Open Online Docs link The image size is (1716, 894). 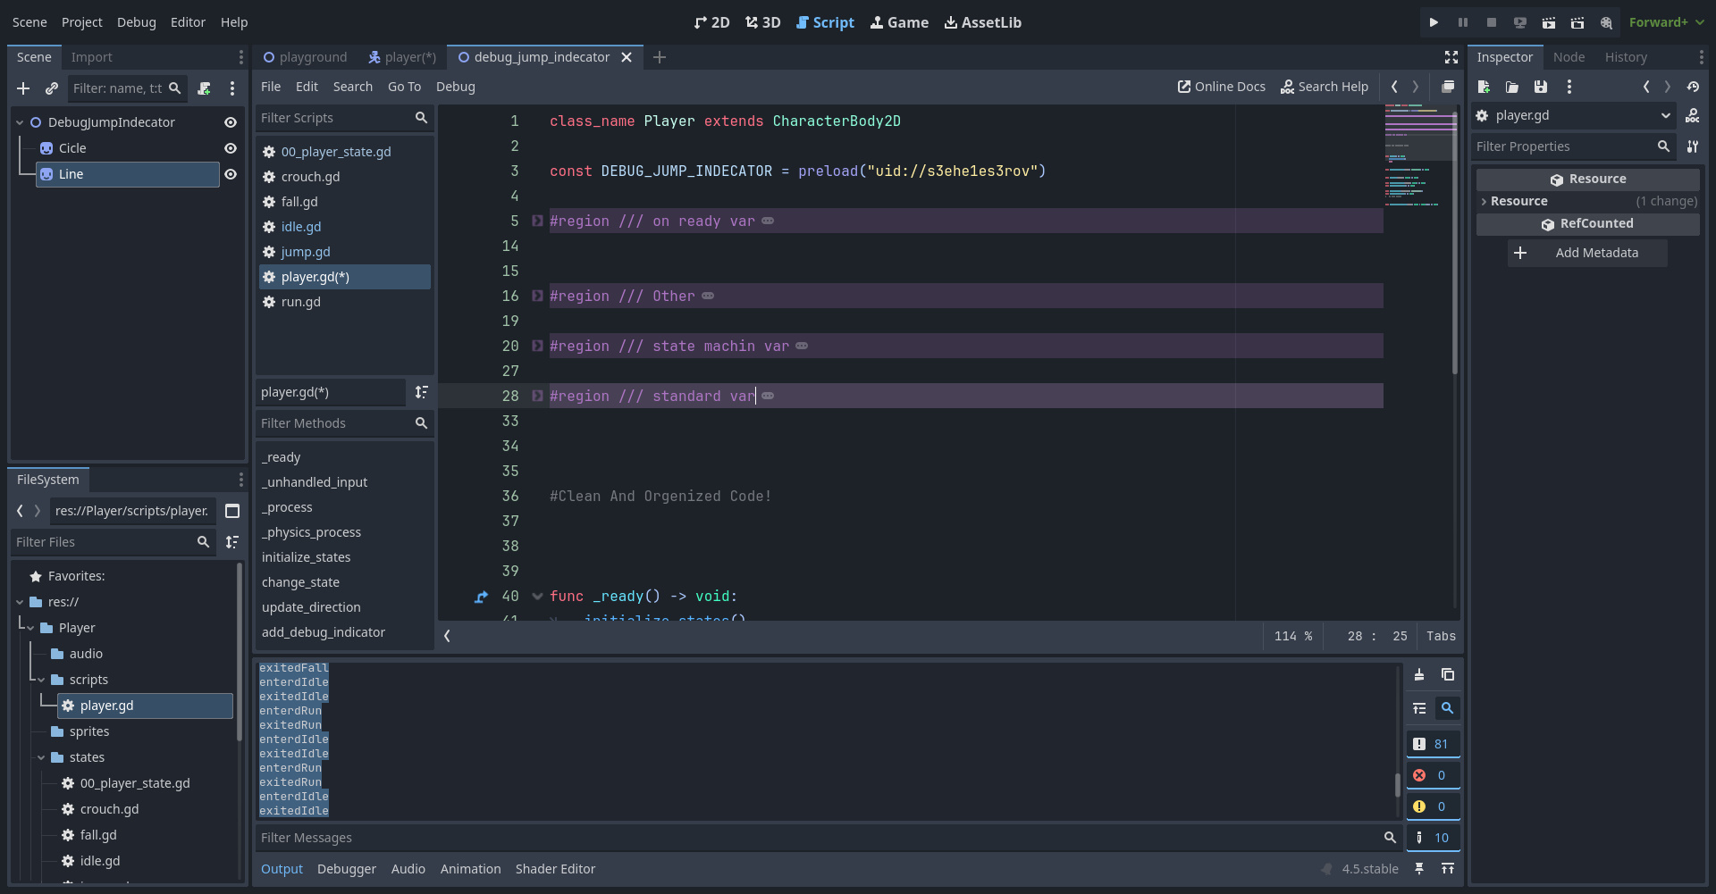click(x=1221, y=87)
